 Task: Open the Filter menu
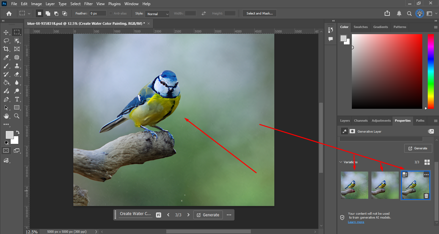click(88, 4)
